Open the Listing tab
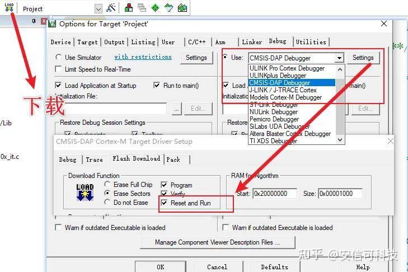The height and width of the screenshot is (272, 408). [143, 42]
